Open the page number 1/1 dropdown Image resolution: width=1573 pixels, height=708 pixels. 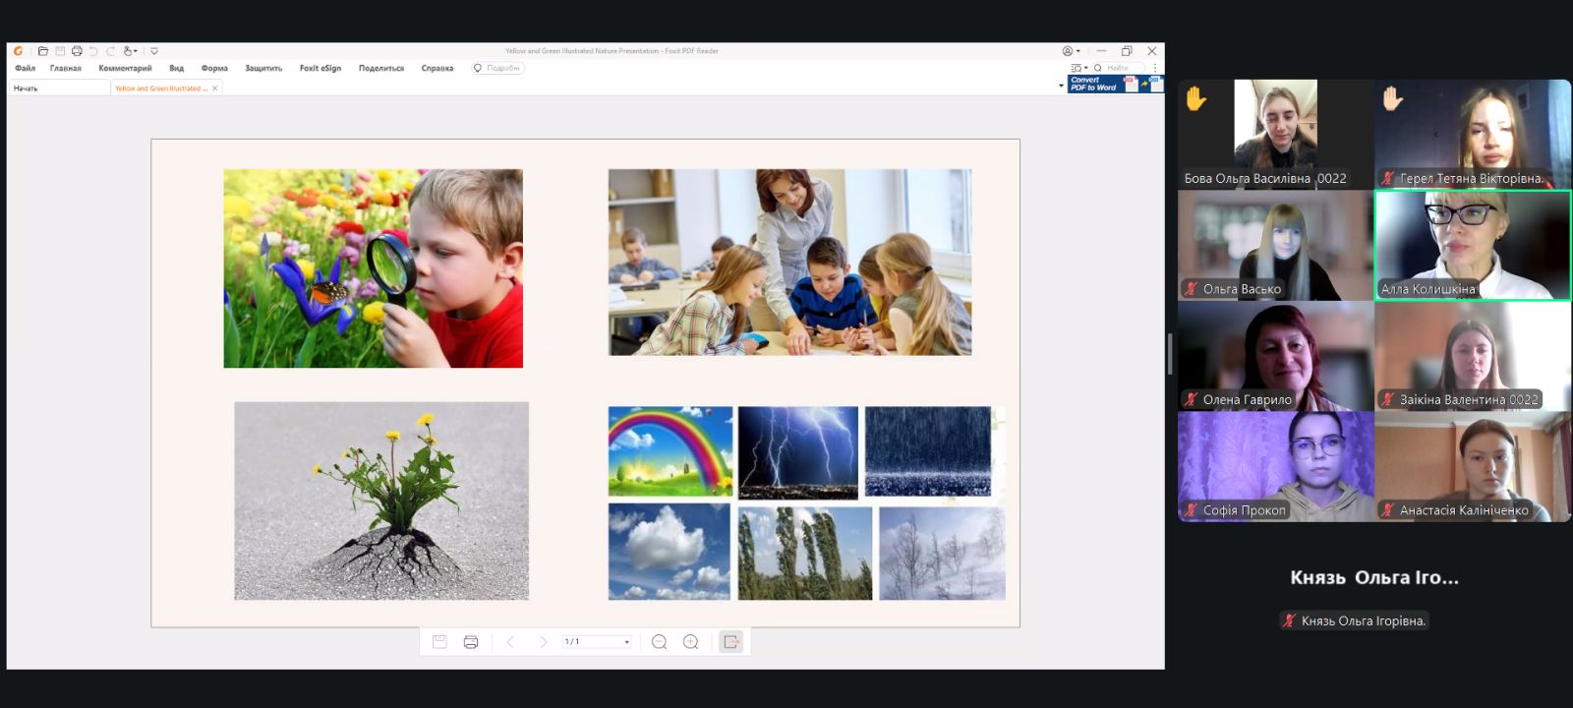[626, 642]
